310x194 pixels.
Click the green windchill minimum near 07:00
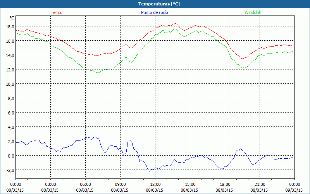(x=98, y=73)
